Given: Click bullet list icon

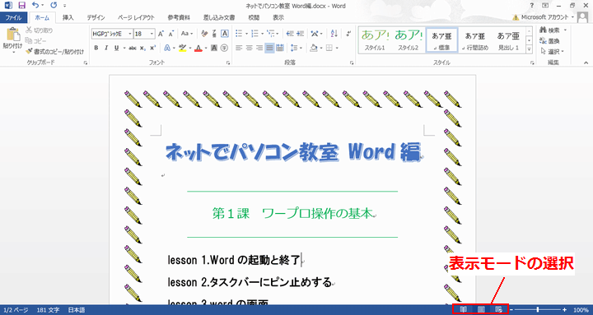Looking at the screenshot, I should pyautogui.click(x=239, y=34).
